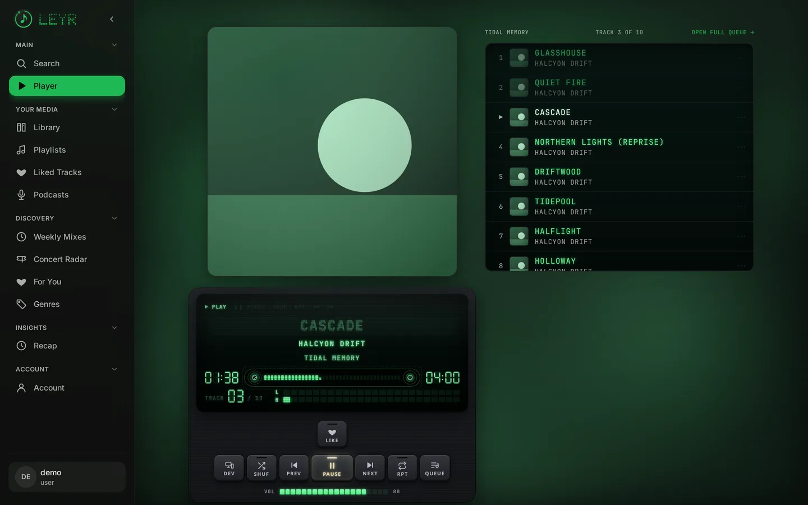Collapse the YOUR MEDIA section
Screen dimensions: 808x505
point(114,109)
